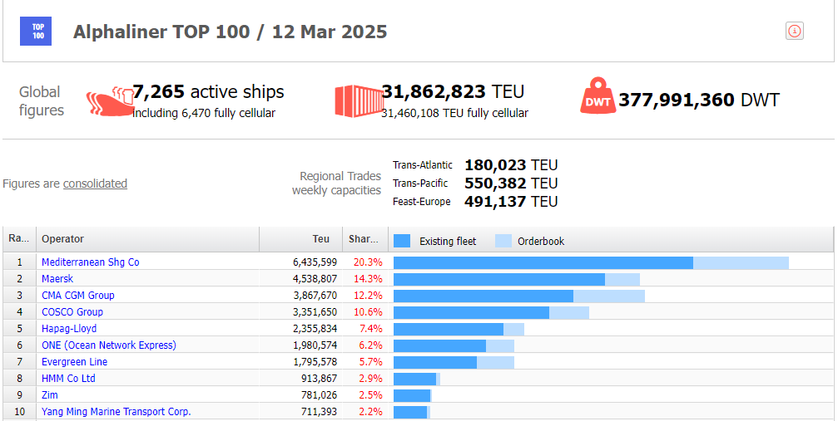Click the Yang Ming Marine Transport Corp. link
Viewport: 838px width, 421px height.
116,411
